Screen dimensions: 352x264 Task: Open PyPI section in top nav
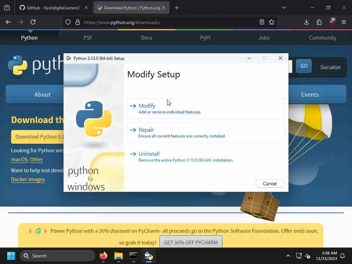pyautogui.click(x=205, y=38)
